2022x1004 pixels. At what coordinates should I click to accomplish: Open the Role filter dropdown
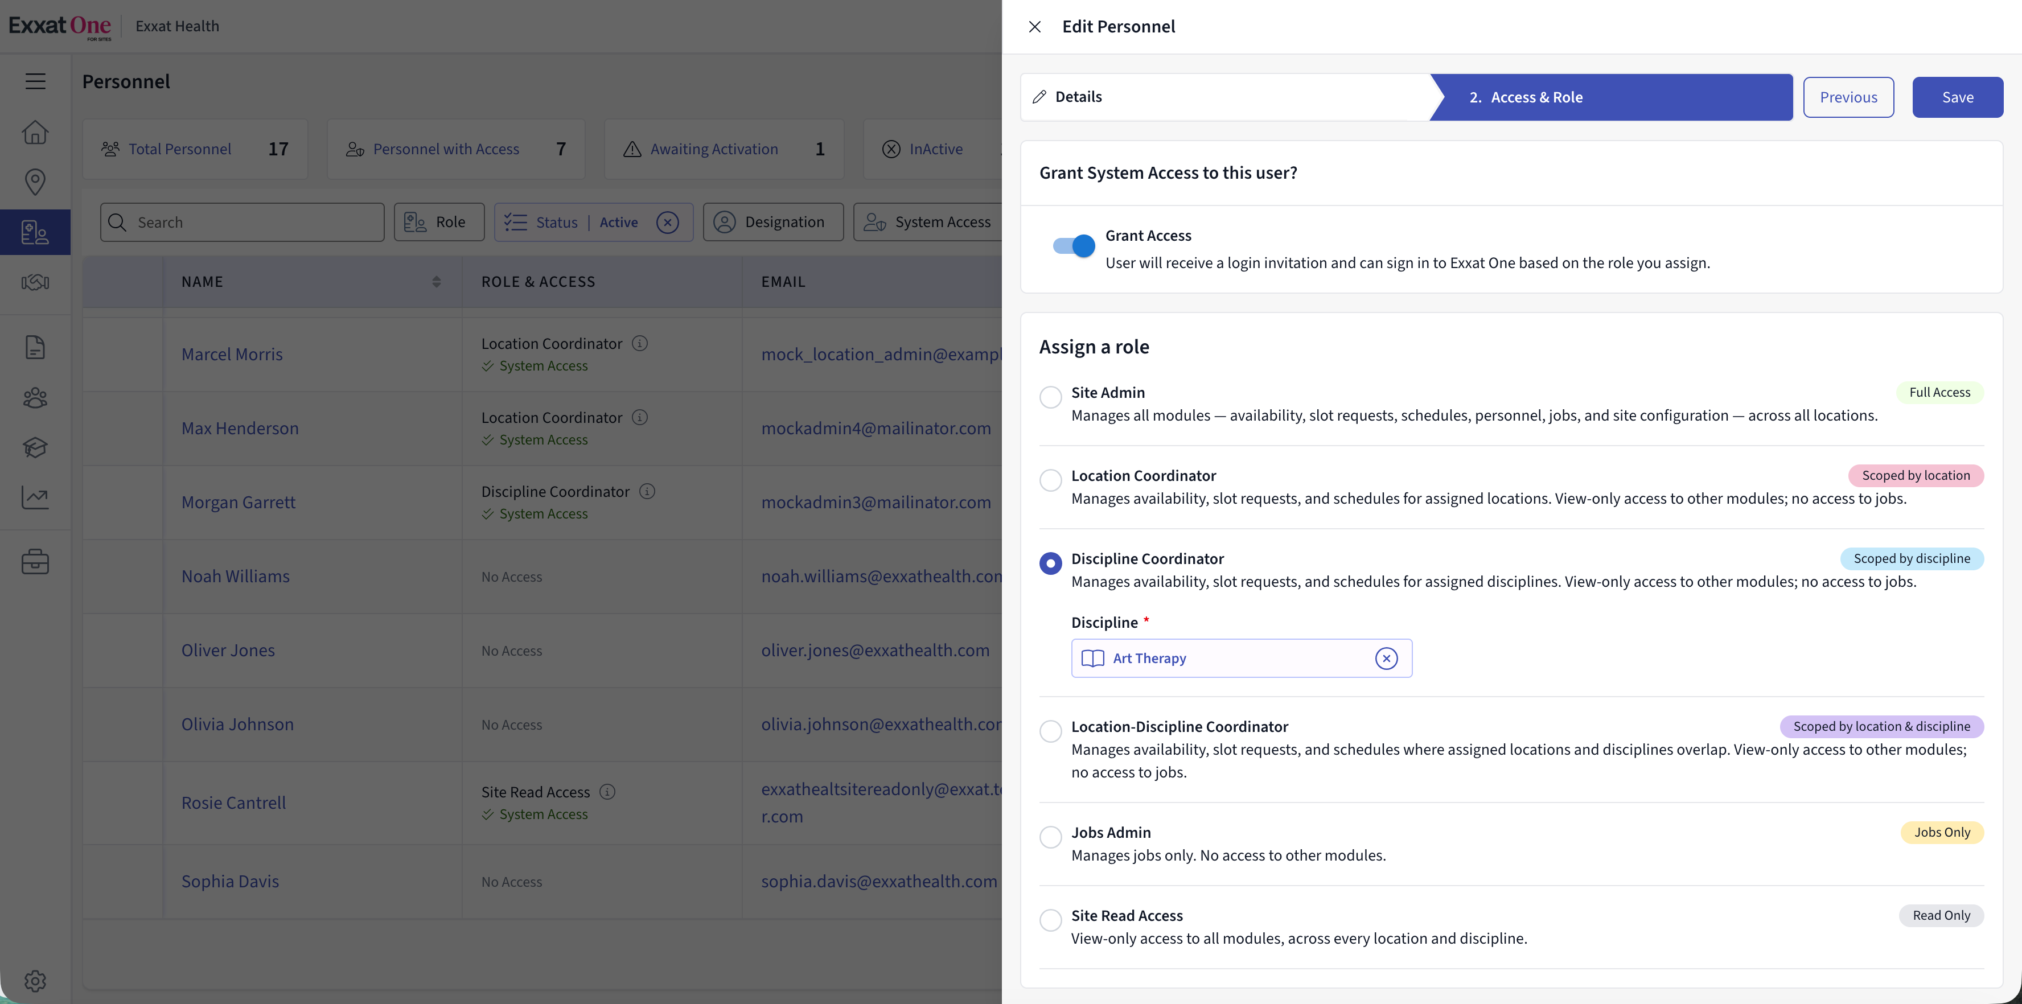pos(439,222)
